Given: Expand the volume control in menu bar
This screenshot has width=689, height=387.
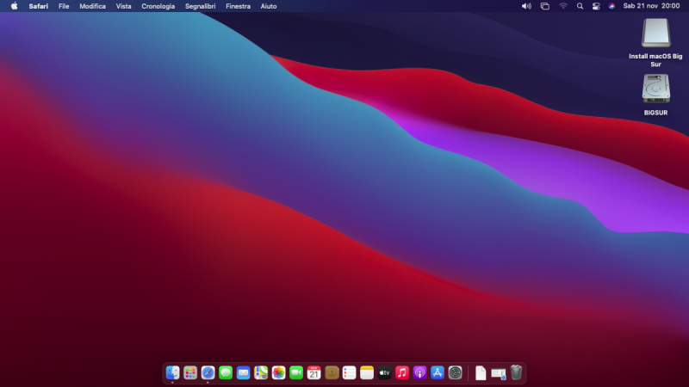Looking at the screenshot, I should (x=526, y=6).
